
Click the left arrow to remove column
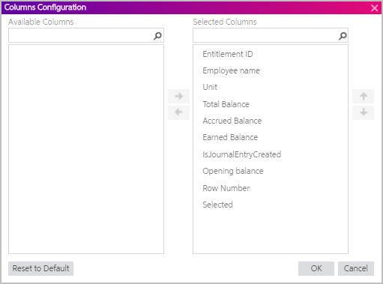pyautogui.click(x=178, y=112)
